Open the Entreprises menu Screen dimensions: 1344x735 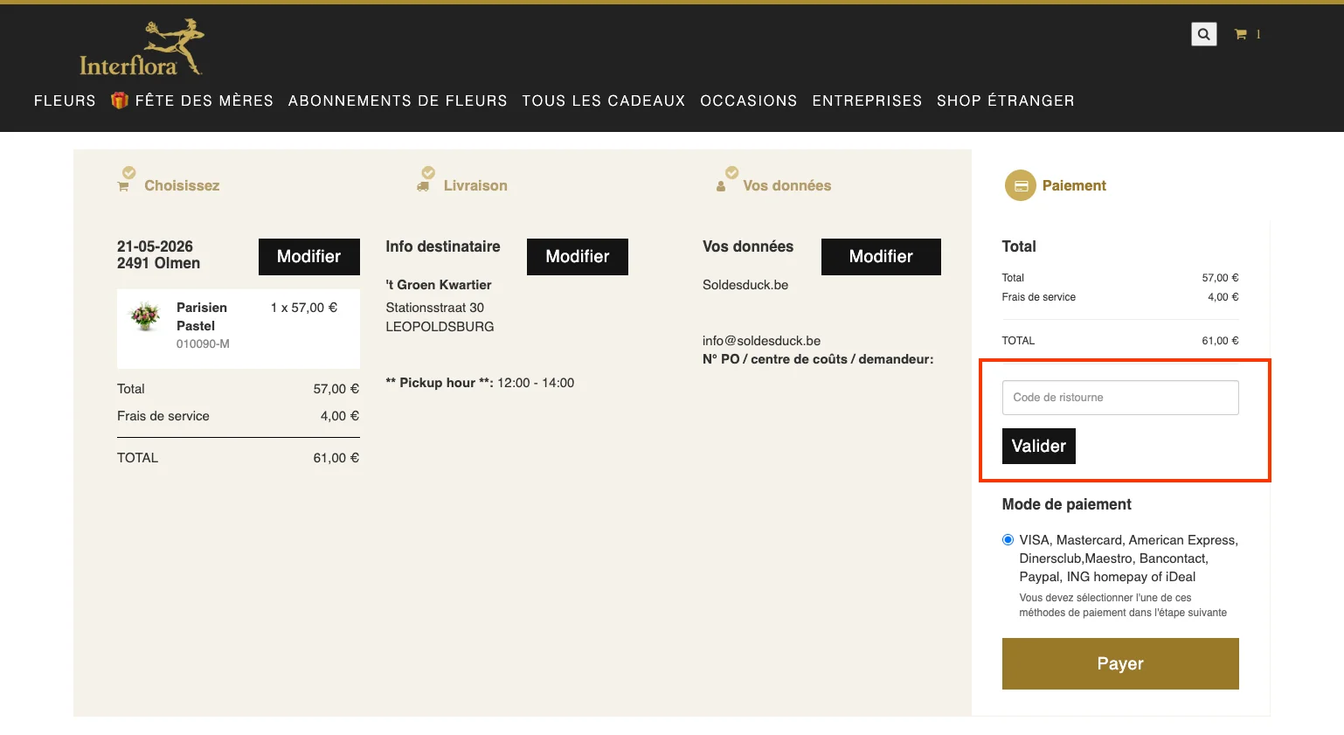pos(867,101)
